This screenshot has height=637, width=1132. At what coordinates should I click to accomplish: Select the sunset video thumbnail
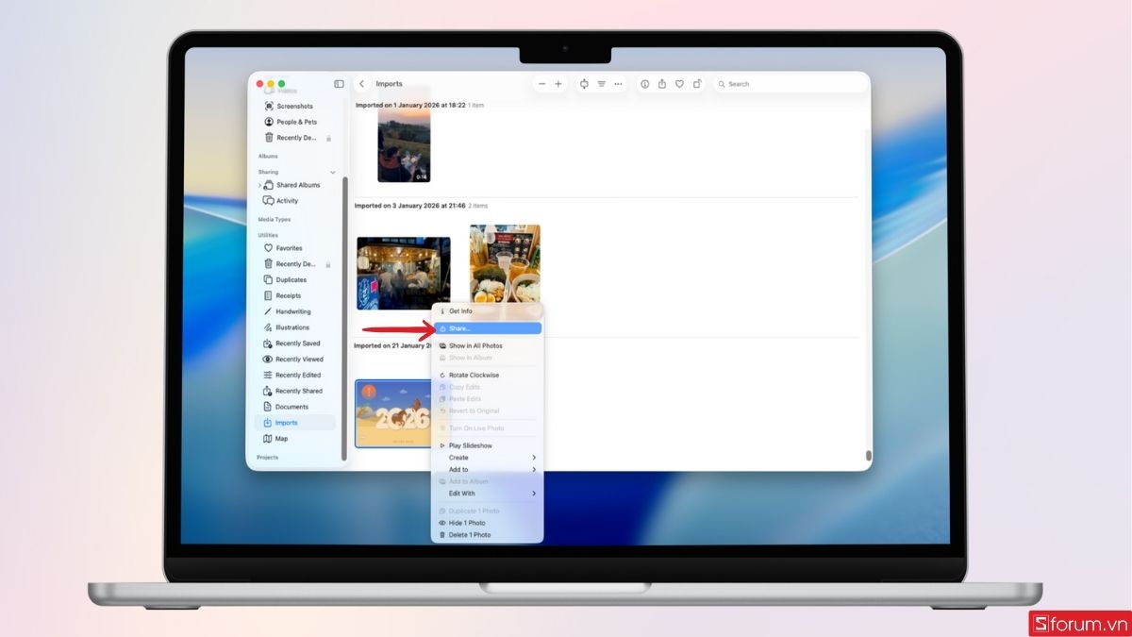point(404,146)
